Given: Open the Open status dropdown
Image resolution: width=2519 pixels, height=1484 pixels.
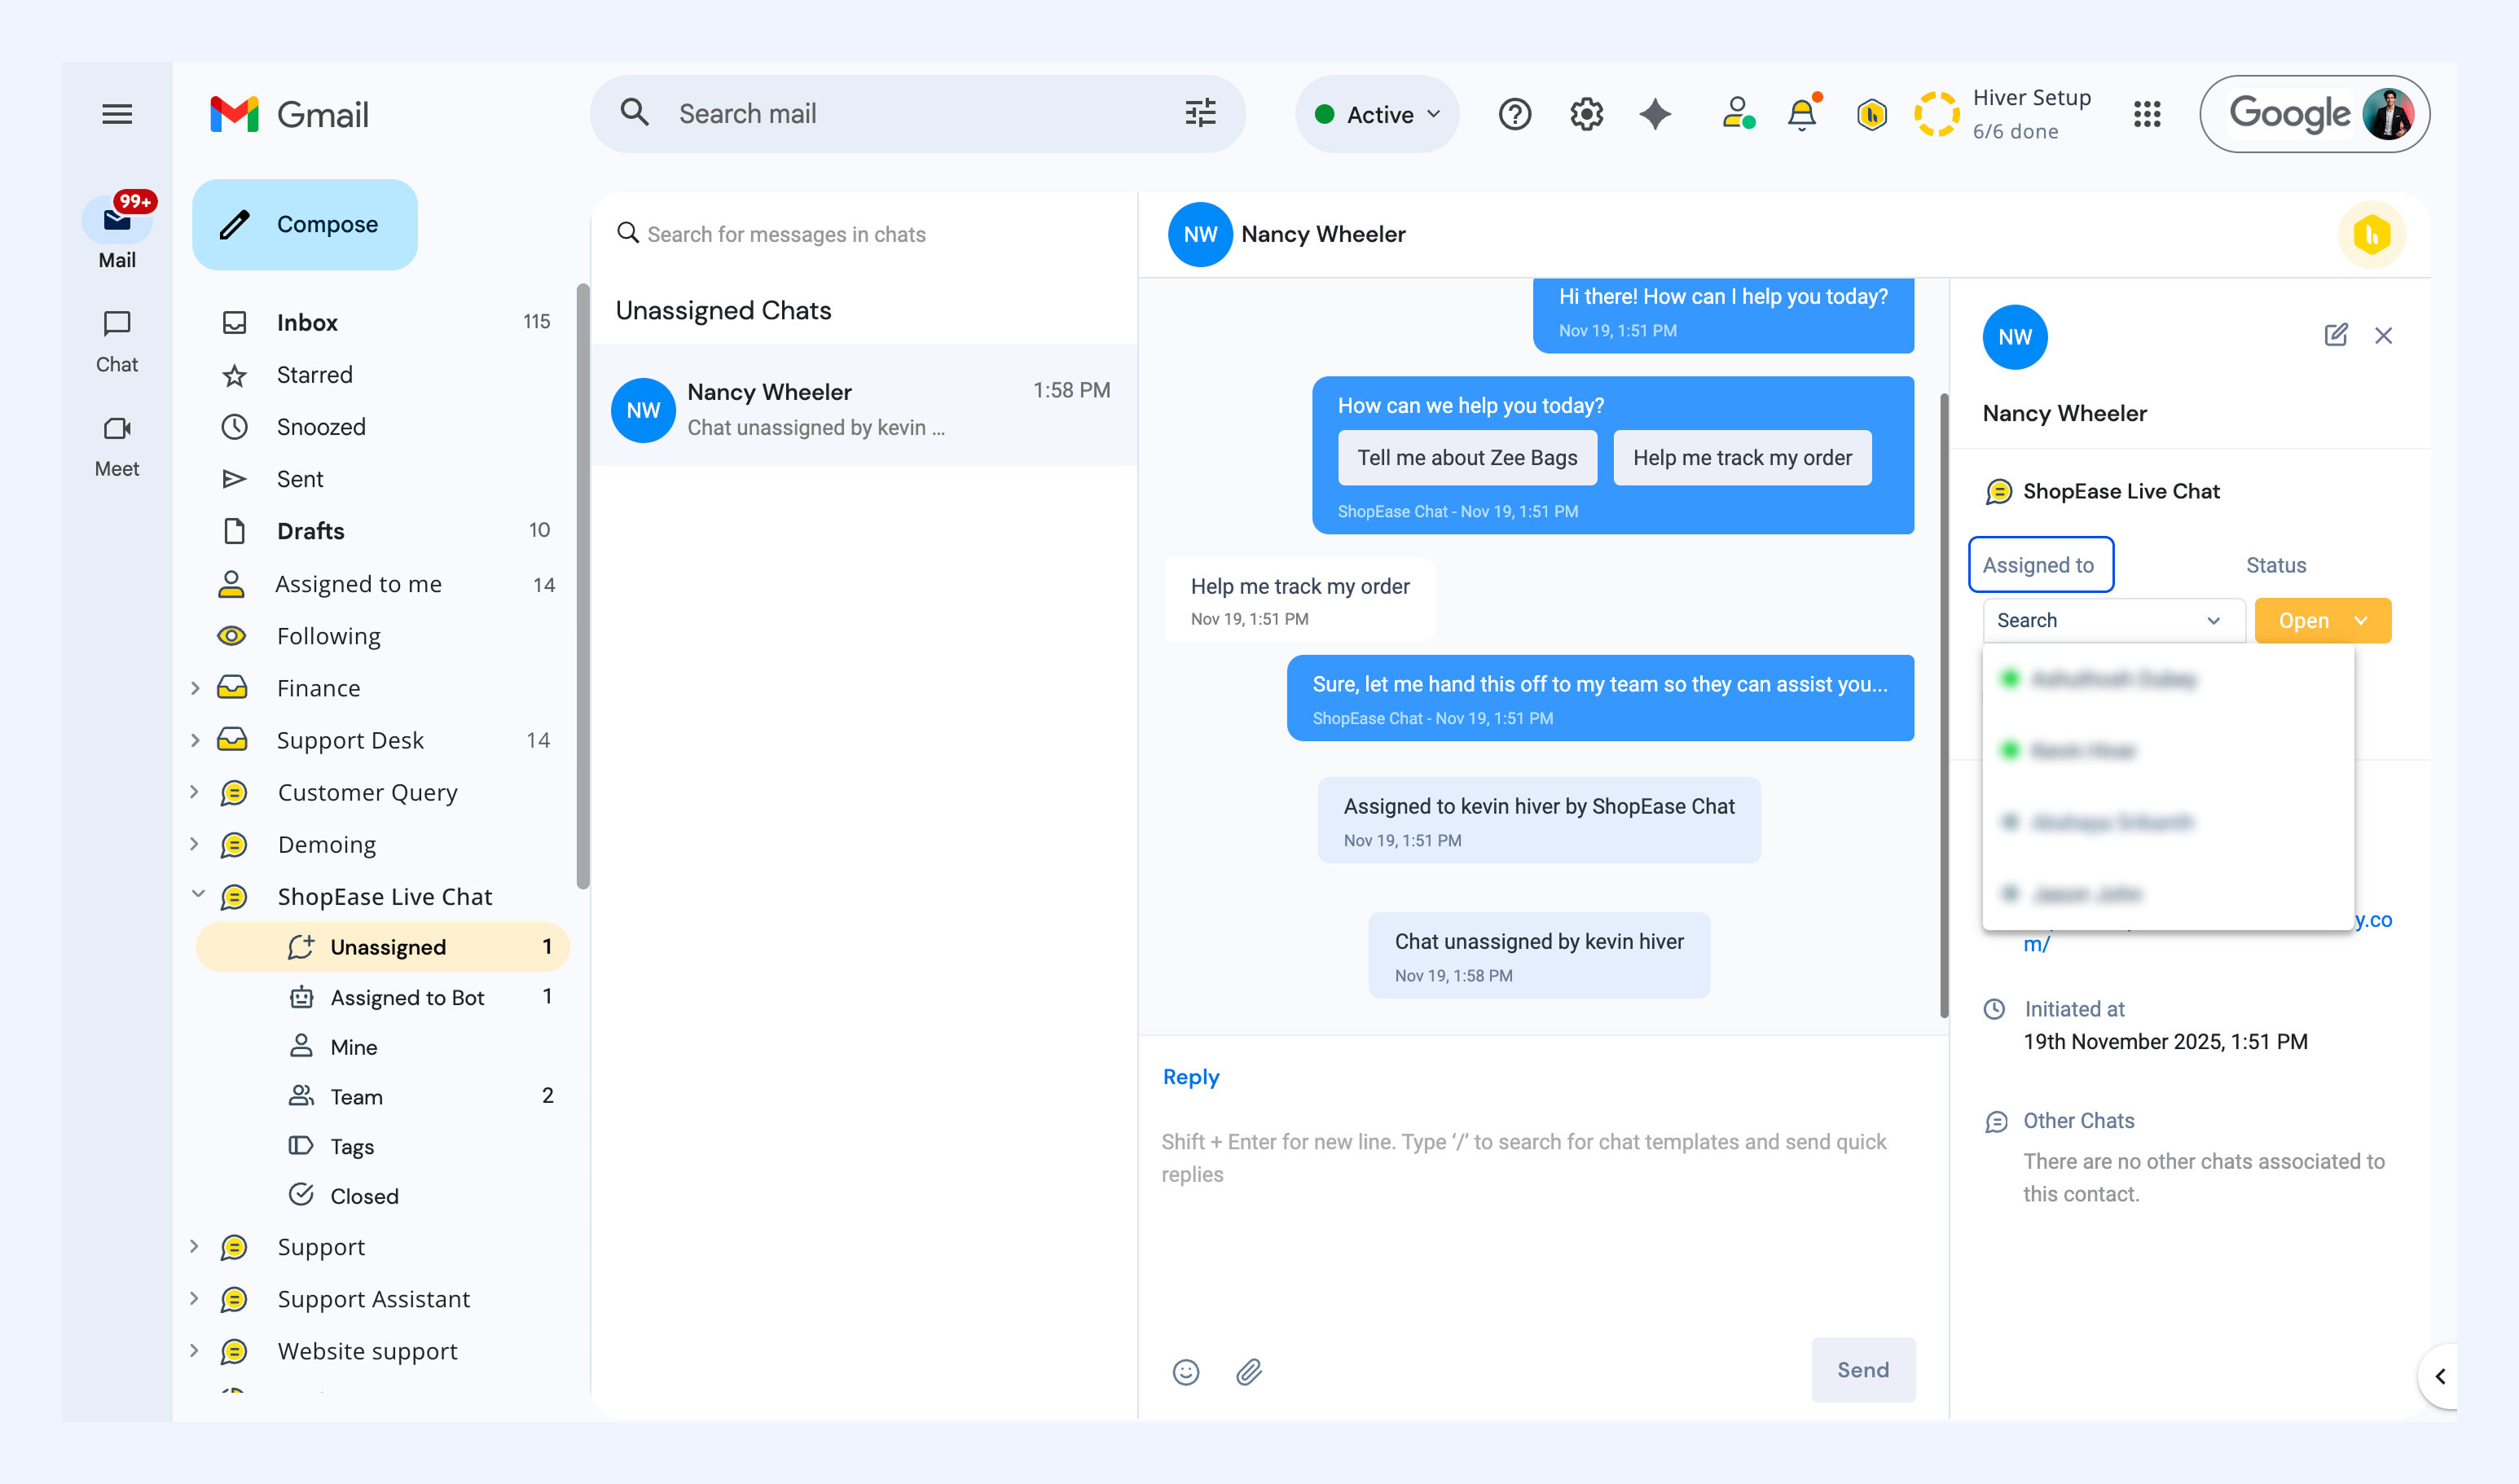Looking at the screenshot, I should [x=2322, y=620].
